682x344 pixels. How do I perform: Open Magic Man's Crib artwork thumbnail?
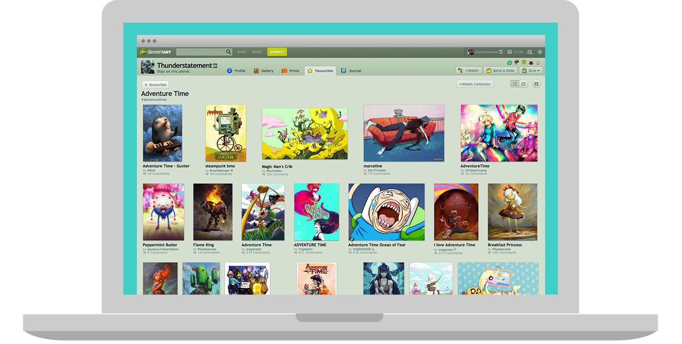305,134
